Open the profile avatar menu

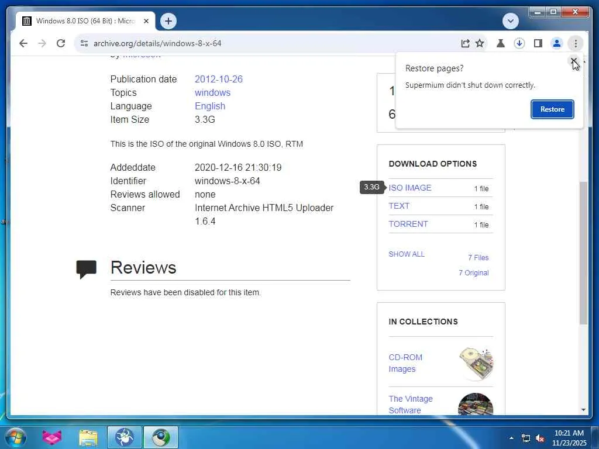[557, 43]
